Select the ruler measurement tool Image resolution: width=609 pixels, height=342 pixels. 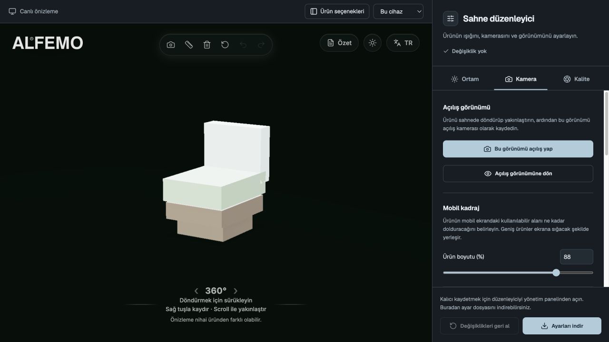coord(189,45)
